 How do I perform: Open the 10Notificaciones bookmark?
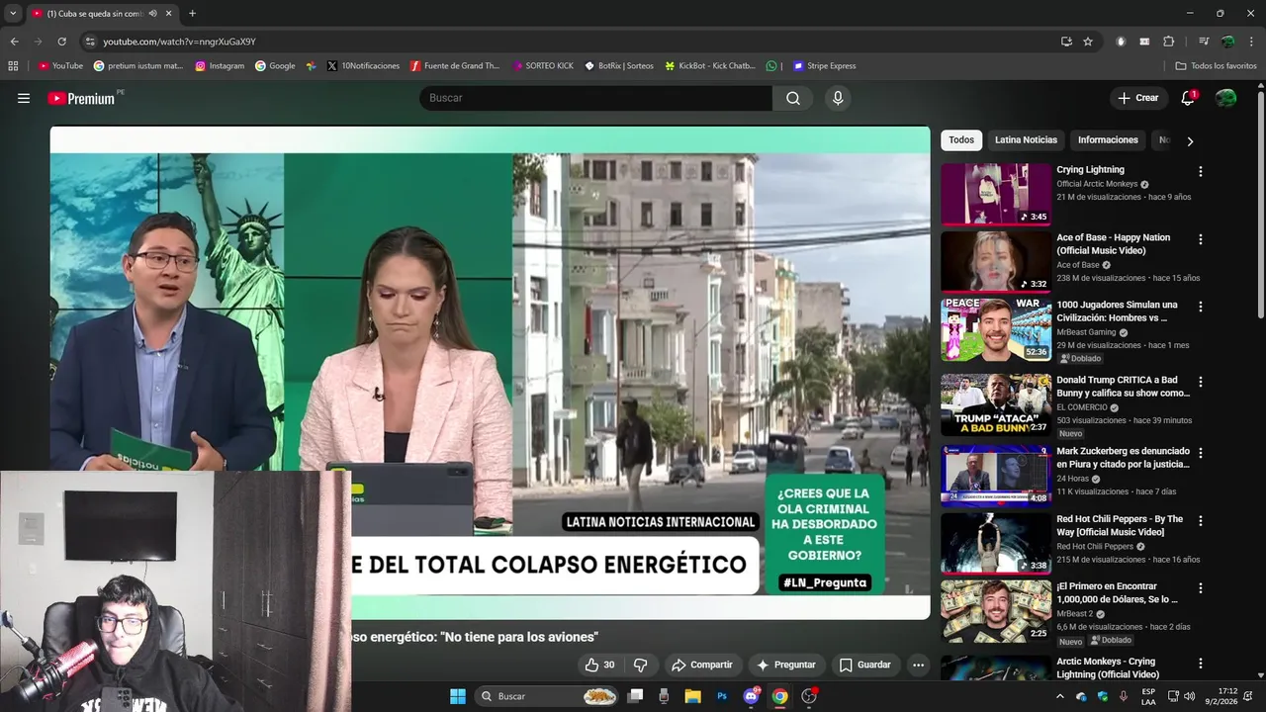tap(363, 66)
